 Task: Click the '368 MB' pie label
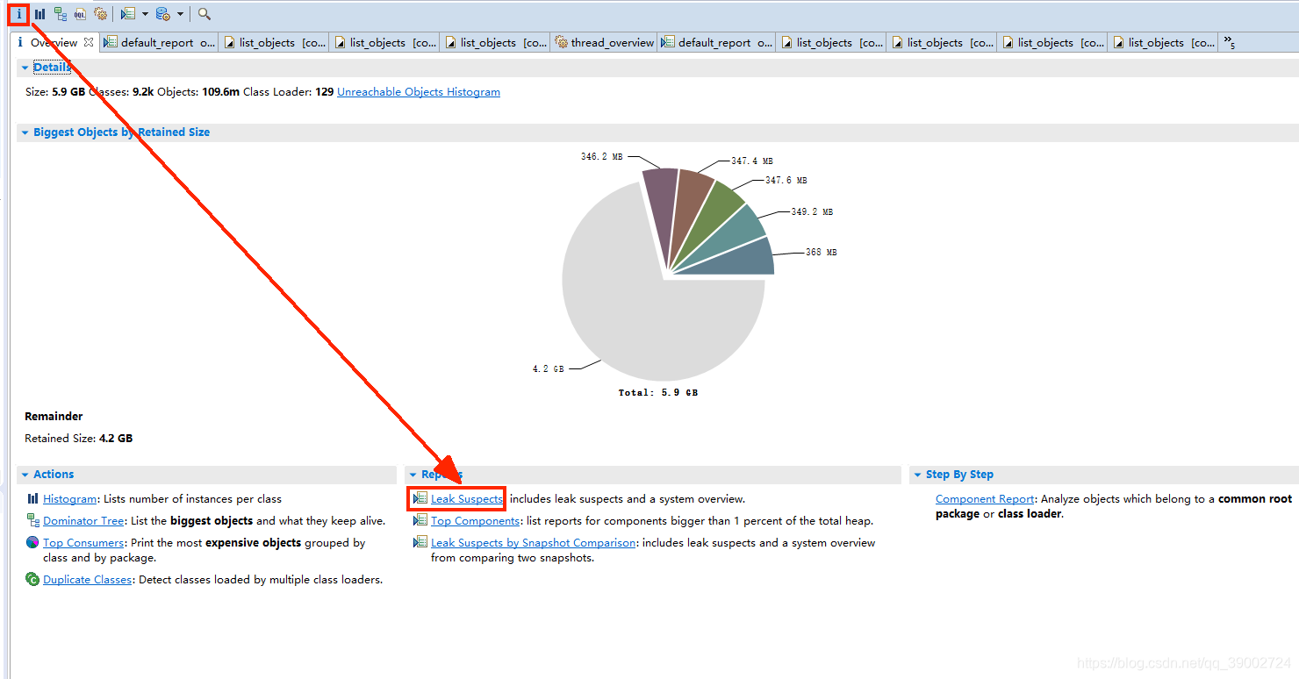coord(822,253)
